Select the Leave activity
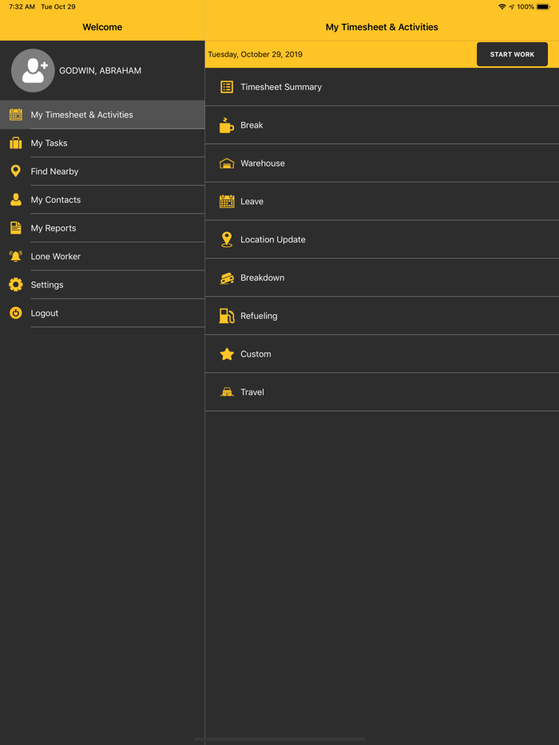559x745 pixels. [382, 202]
